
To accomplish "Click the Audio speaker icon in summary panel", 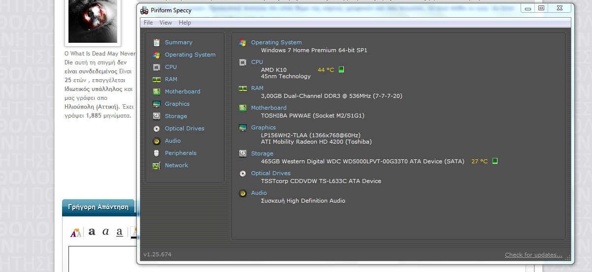I will tap(243, 193).
